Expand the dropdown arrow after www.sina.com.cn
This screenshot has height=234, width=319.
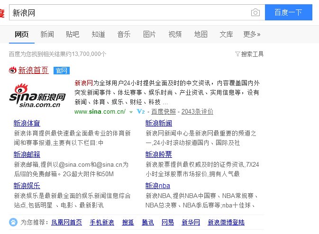(x=131, y=112)
